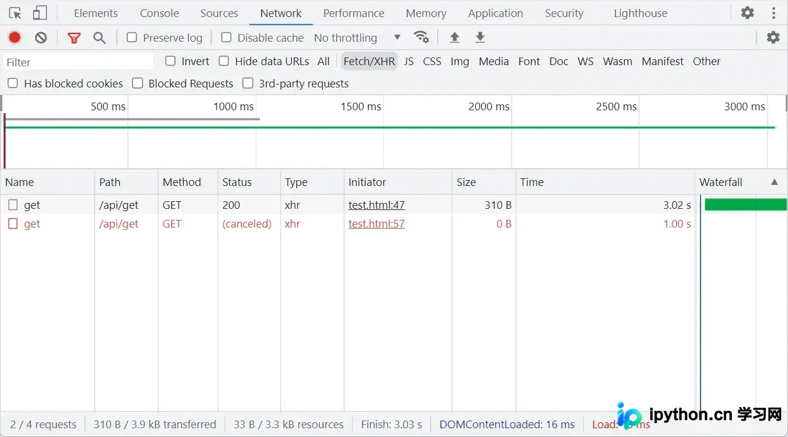Open DevTools settings gear in tab bar
788x437 pixels.
[748, 13]
